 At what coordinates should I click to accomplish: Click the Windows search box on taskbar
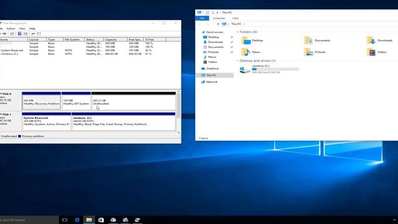tap(29, 220)
